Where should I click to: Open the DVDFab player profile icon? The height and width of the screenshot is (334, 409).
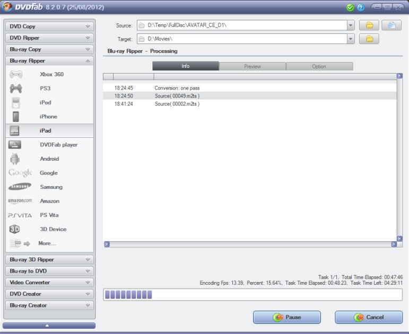click(15, 145)
